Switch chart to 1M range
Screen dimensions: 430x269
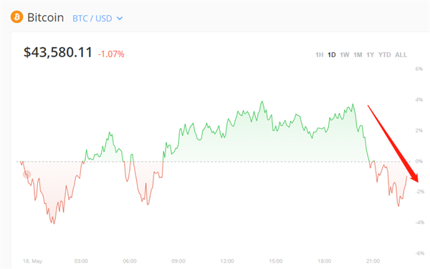point(358,55)
